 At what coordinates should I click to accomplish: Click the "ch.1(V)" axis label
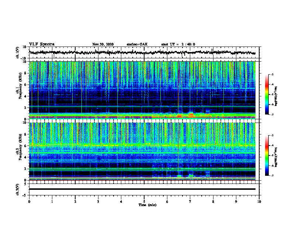point(18,52)
